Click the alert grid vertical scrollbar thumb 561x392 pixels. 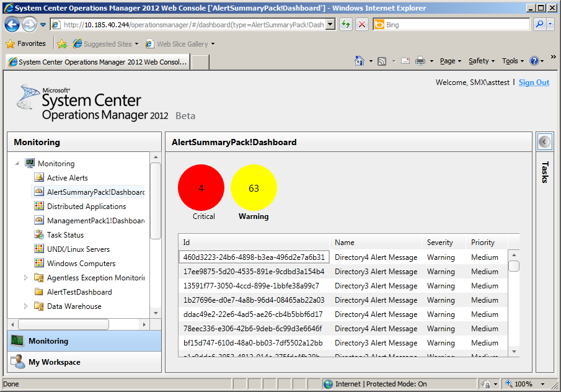[x=514, y=266]
